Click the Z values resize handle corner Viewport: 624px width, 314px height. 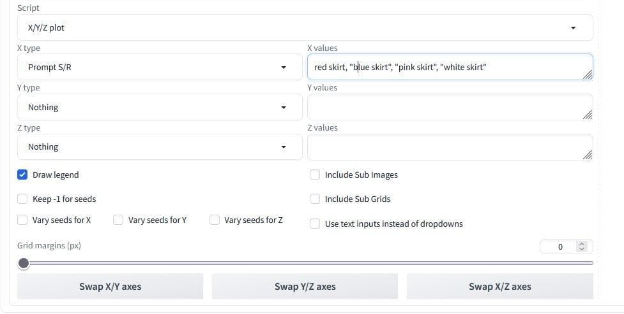(x=588, y=155)
